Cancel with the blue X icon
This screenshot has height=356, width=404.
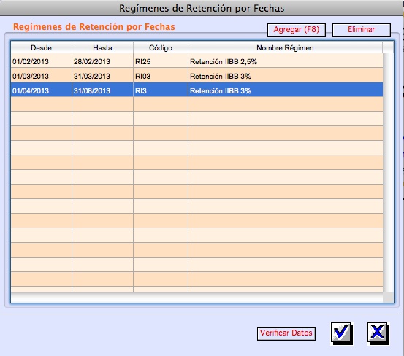pos(378,333)
